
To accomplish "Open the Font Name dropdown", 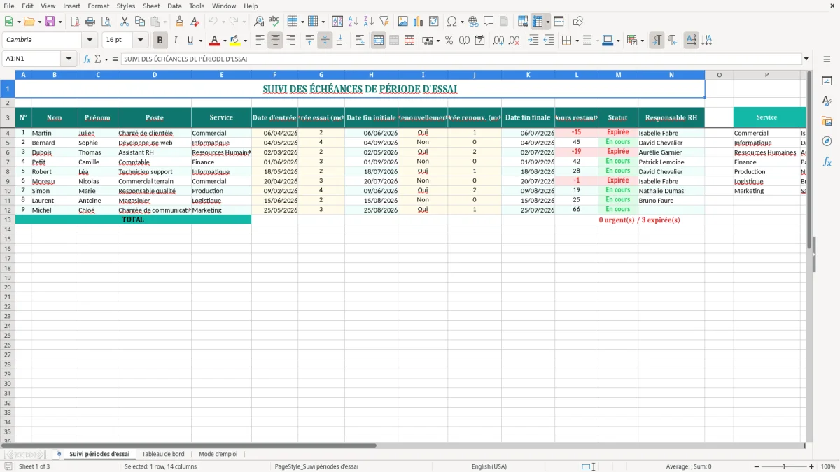I will 90,41.
